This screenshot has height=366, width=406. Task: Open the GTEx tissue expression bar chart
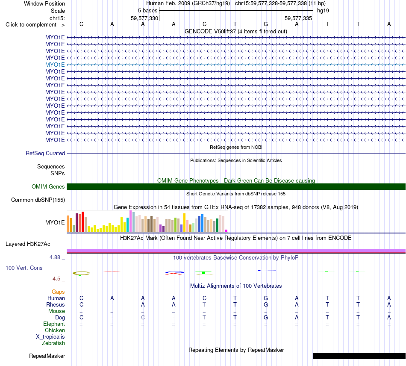[x=147, y=221]
